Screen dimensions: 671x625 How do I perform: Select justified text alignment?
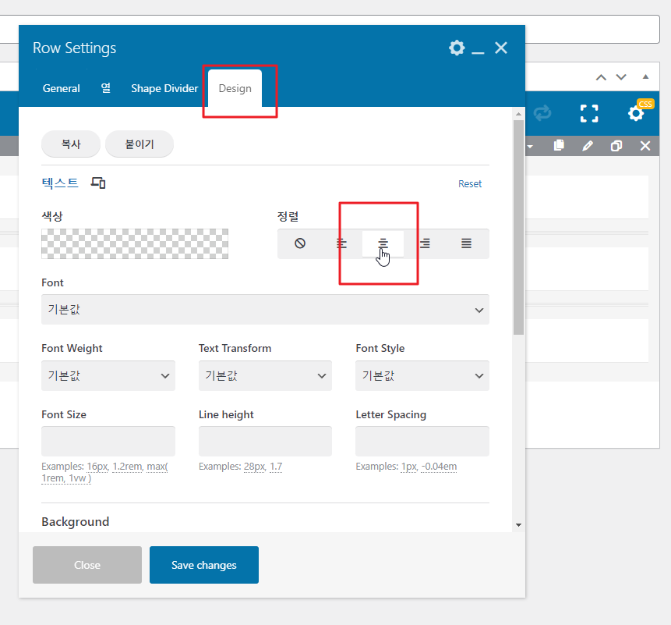click(x=467, y=243)
